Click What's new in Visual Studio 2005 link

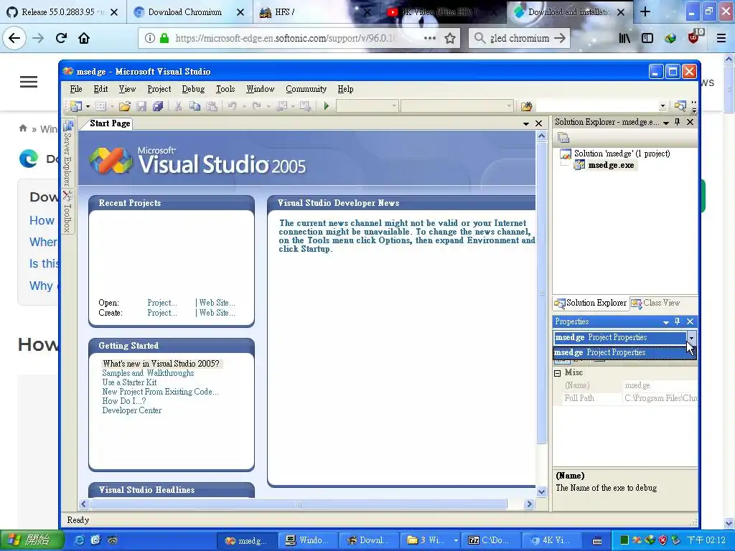[x=161, y=364]
